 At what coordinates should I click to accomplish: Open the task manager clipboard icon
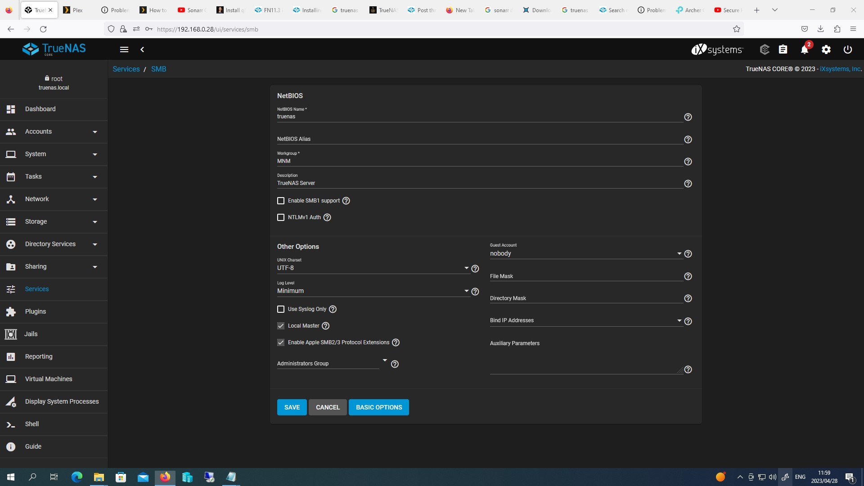coord(783,49)
